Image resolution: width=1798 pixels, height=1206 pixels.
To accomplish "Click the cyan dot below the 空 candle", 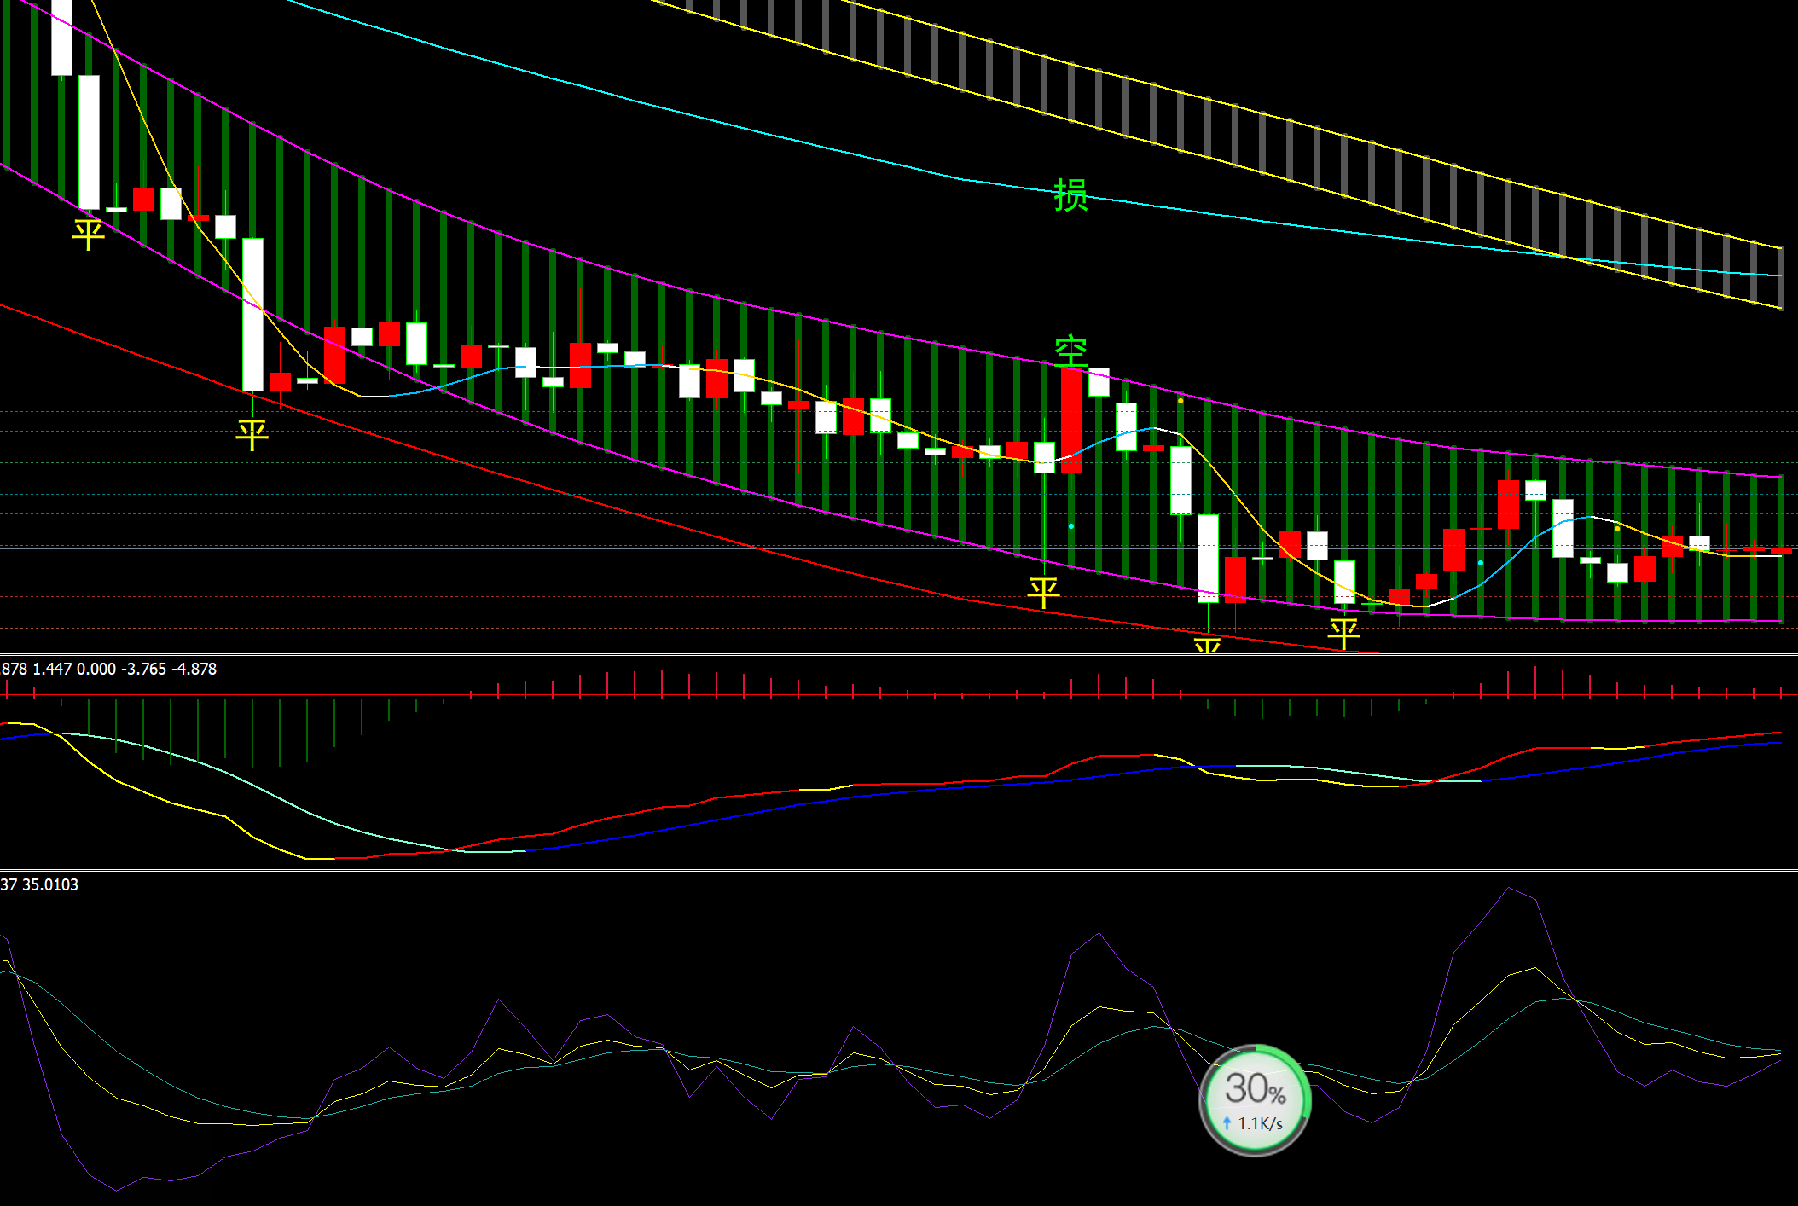I will [x=1071, y=526].
